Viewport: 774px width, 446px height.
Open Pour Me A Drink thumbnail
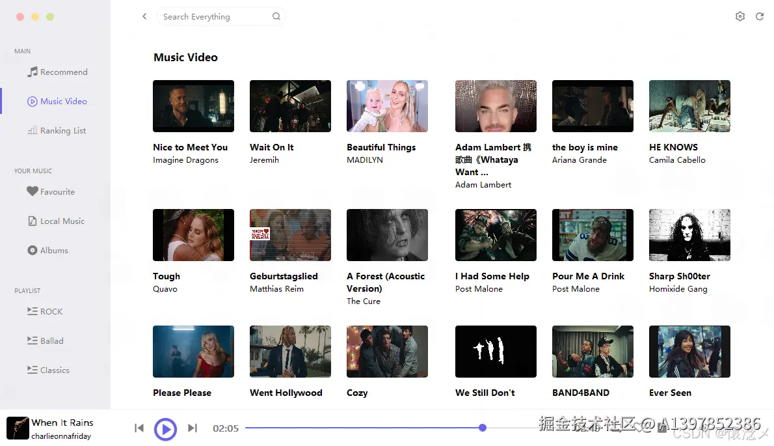pyautogui.click(x=593, y=235)
